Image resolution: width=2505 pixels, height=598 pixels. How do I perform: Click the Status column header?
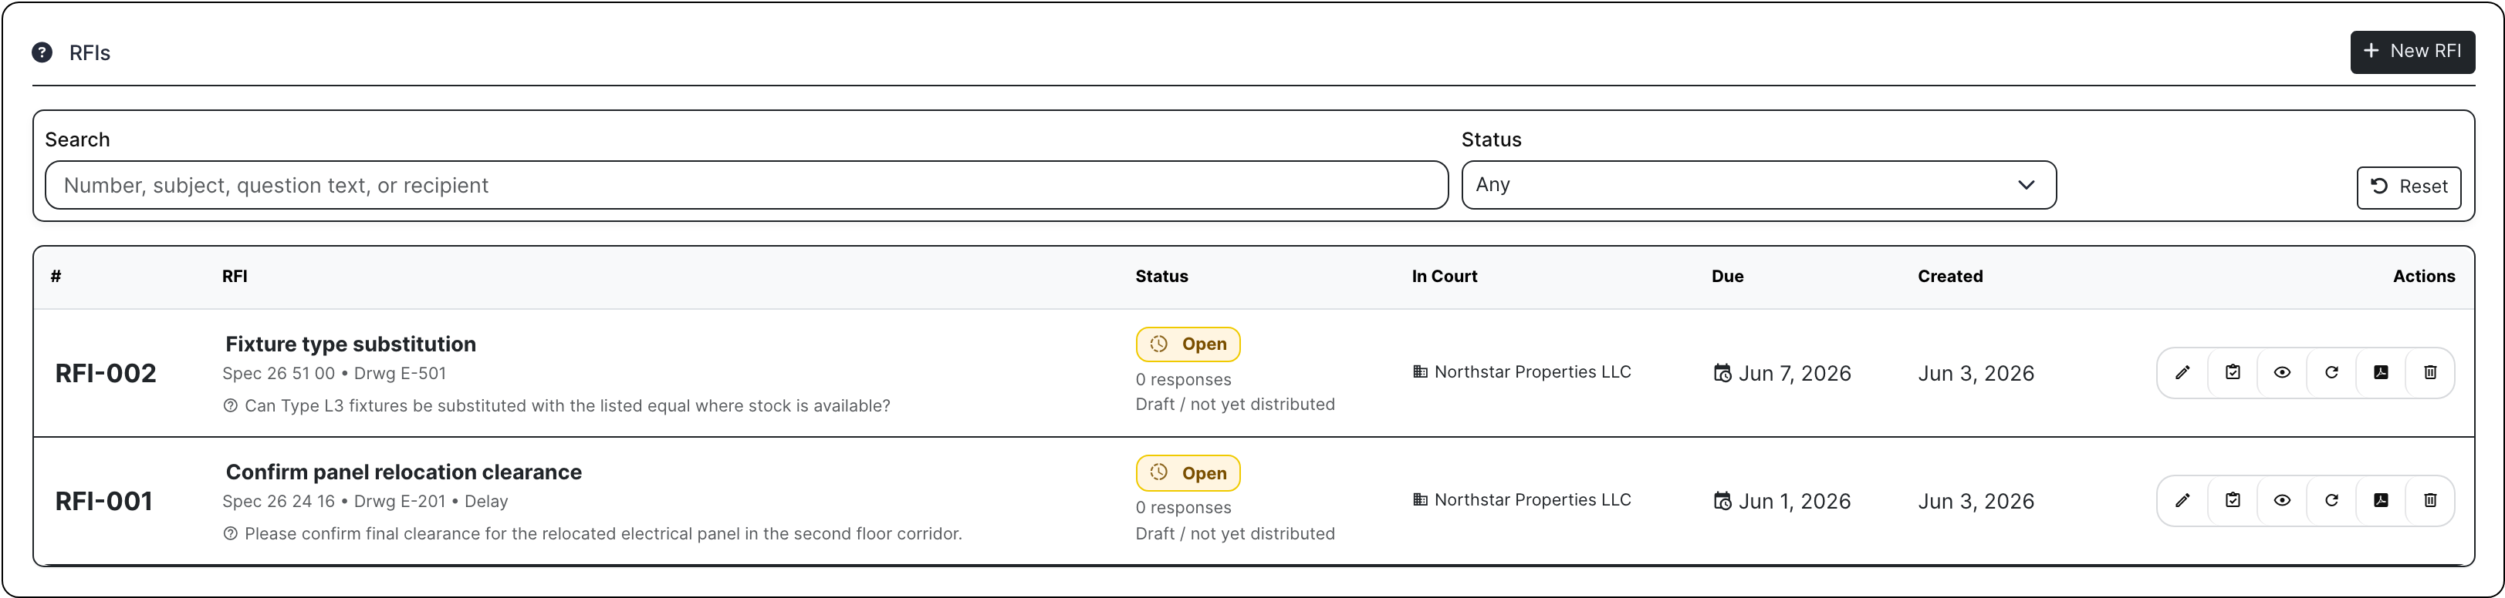(1162, 277)
